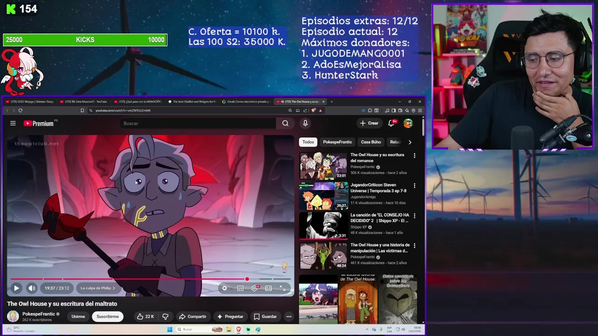Open the Brave Rewards triangle icon

point(320,111)
